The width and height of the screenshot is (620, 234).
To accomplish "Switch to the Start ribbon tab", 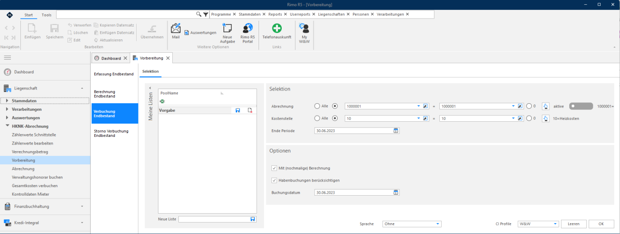I will point(29,15).
